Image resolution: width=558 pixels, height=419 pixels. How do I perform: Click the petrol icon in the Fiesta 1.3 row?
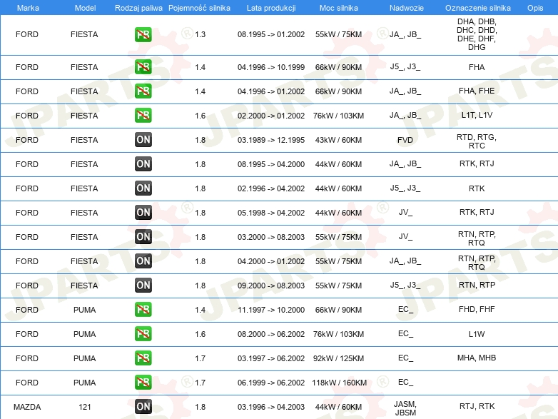tap(143, 34)
